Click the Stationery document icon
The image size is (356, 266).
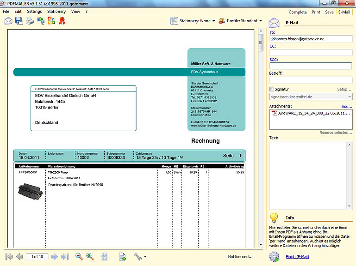pos(174,21)
